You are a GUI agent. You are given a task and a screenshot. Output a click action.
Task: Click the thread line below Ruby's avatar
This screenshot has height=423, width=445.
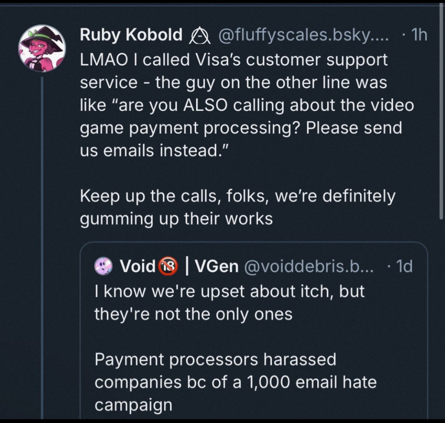point(42,247)
